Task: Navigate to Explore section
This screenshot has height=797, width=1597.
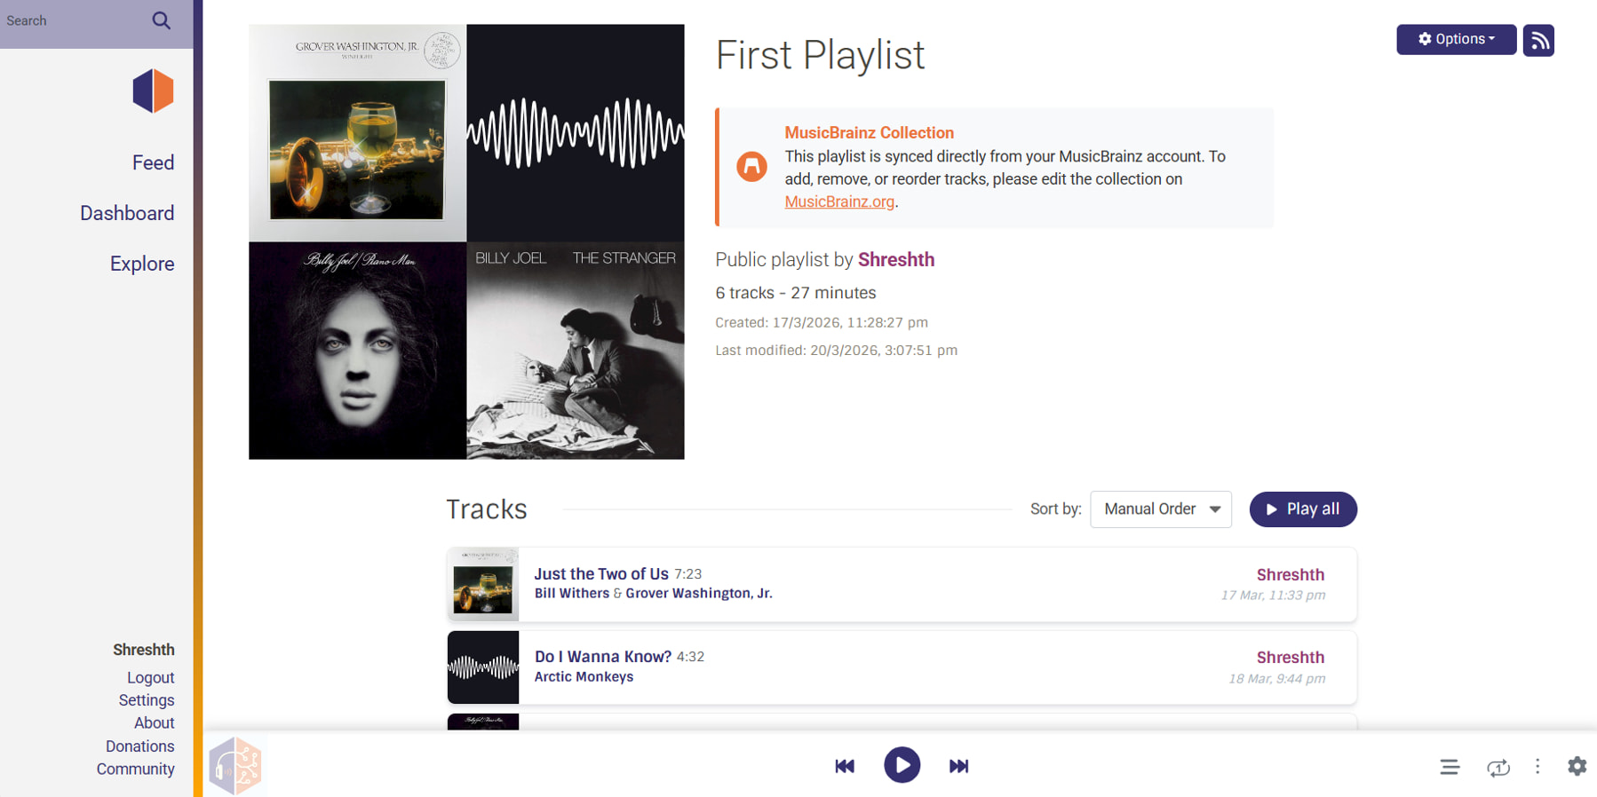Action: [x=142, y=264]
